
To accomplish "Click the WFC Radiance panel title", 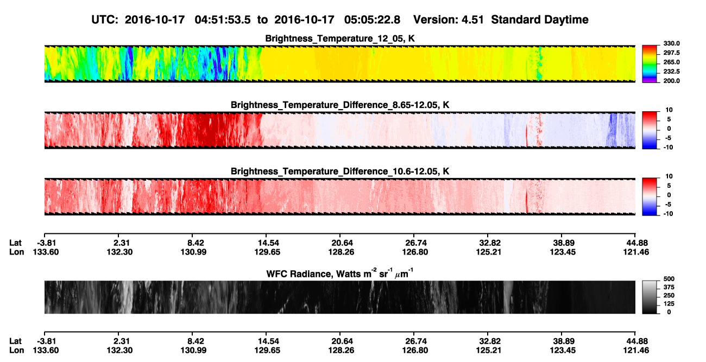I will (340, 272).
